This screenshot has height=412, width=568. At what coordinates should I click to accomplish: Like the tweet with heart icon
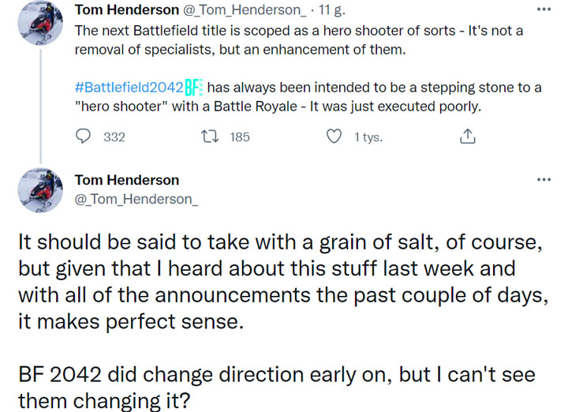click(334, 137)
